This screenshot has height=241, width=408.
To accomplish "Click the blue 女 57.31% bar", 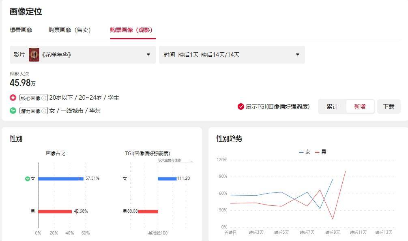I will [61, 179].
